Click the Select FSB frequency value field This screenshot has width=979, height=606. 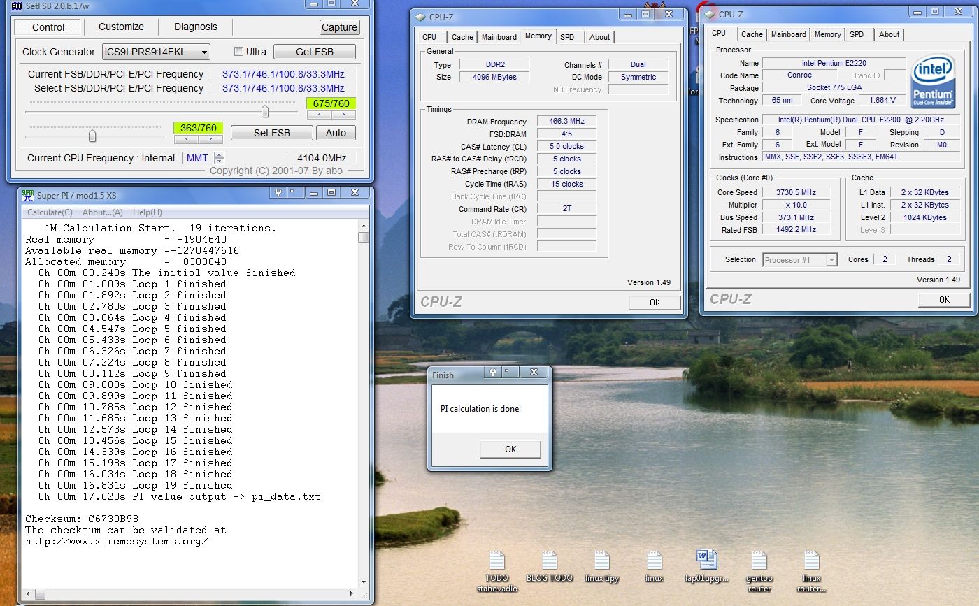click(283, 88)
